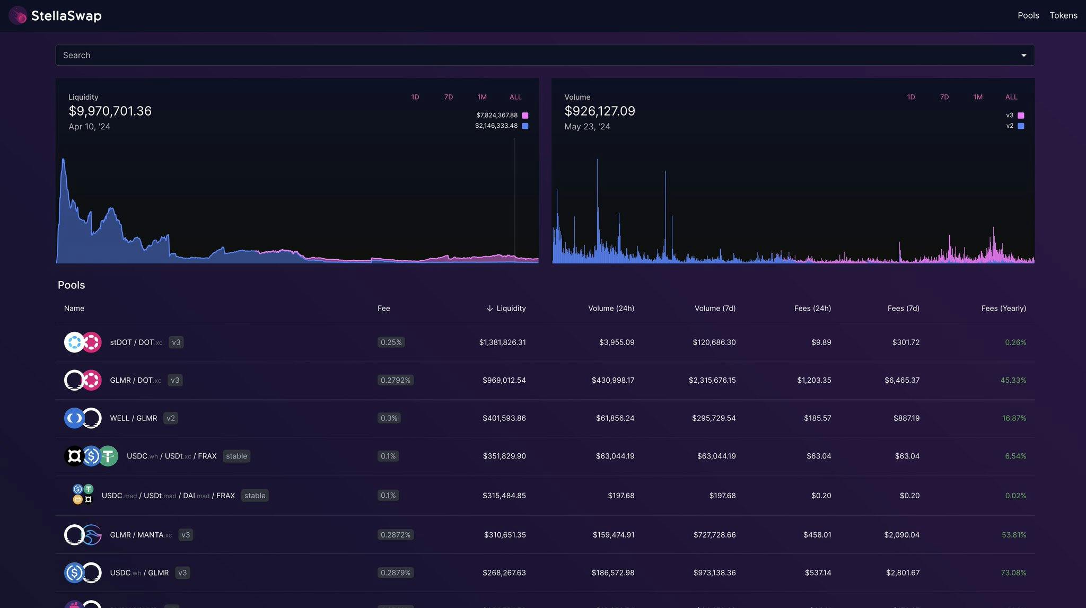Open the GLMR / DOT.xc pool link
Screen dimensions: 1086x608
(136, 380)
